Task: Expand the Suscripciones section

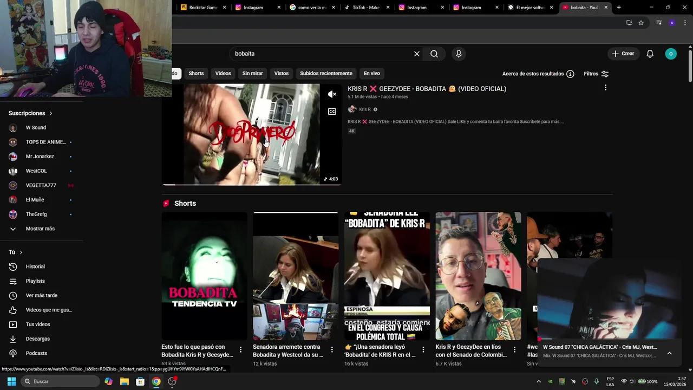Action: 30,113
